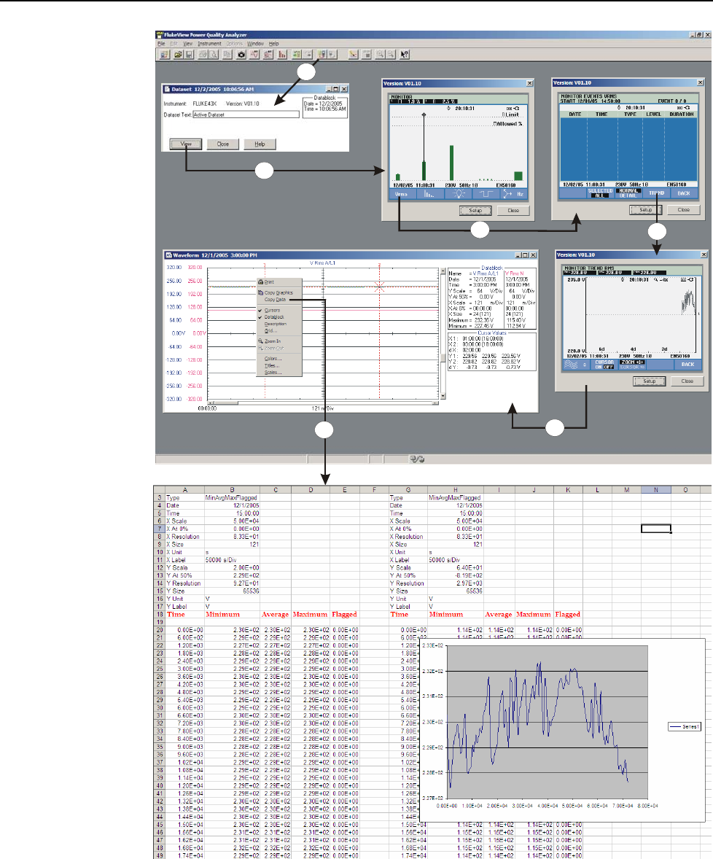
Task: Click the cursors toolbar icon with yellow line
Action: click(x=353, y=54)
